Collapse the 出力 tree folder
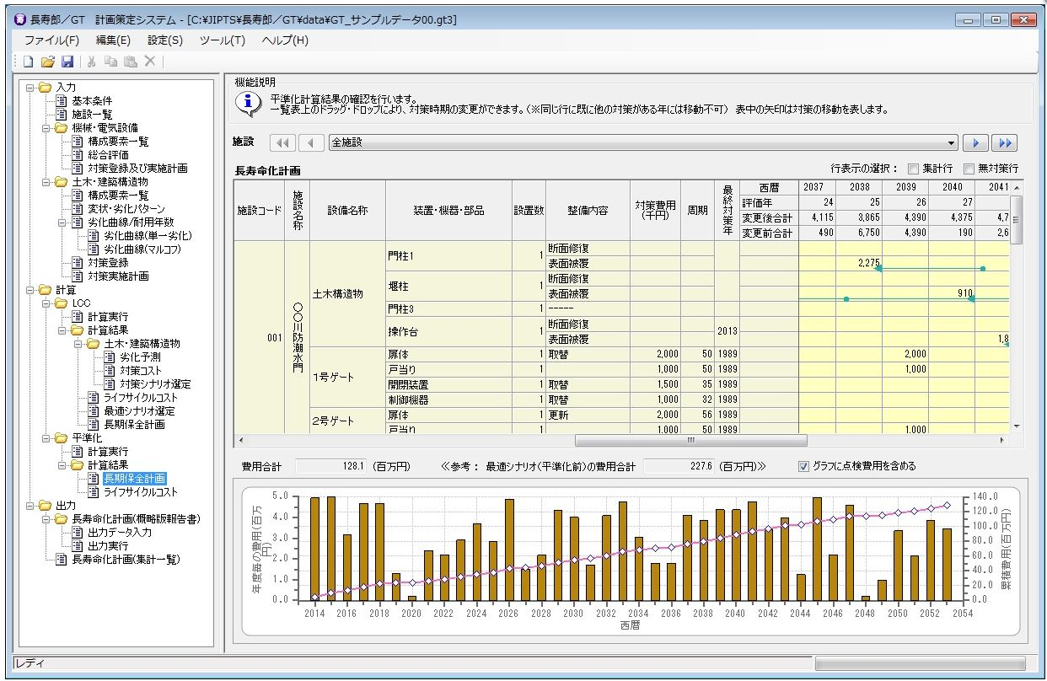The width and height of the screenshot is (1047, 681). click(x=30, y=506)
